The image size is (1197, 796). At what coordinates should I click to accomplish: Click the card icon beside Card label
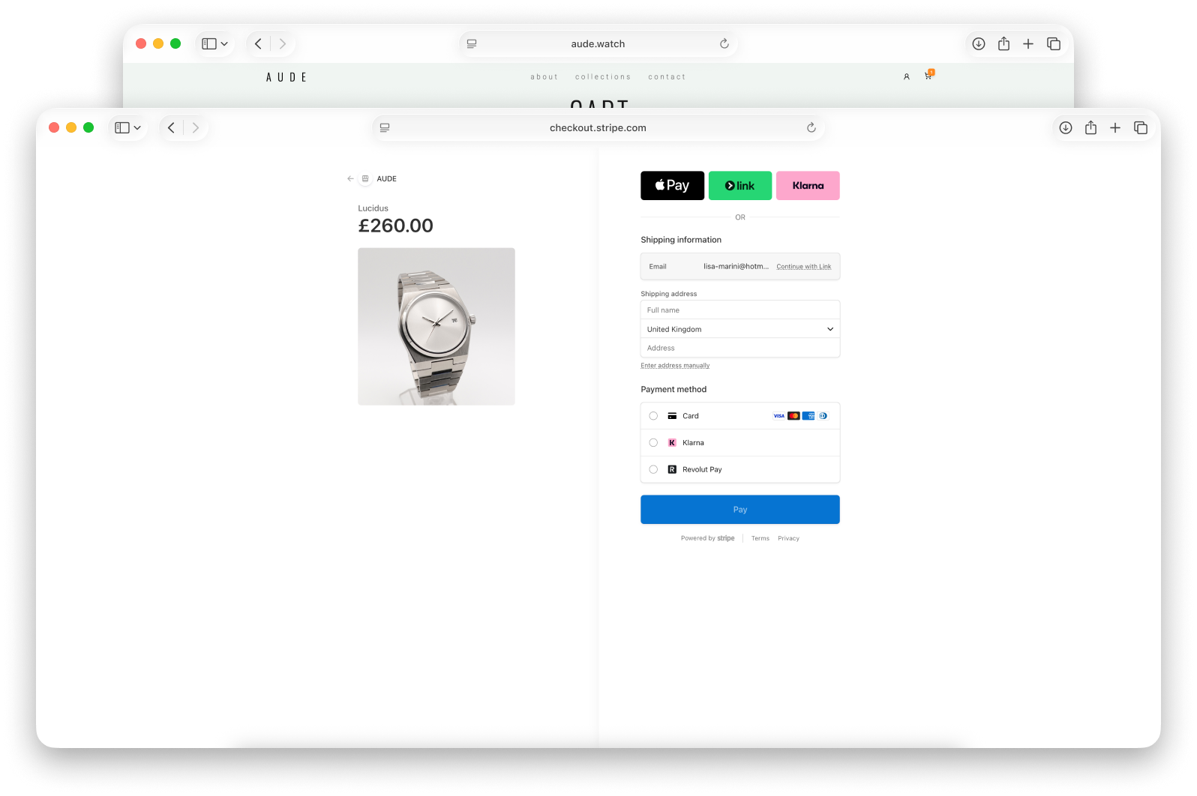tap(672, 416)
